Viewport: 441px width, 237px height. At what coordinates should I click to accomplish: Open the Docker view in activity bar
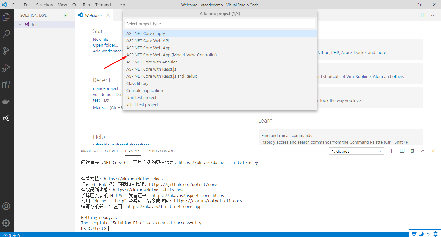point(6,101)
